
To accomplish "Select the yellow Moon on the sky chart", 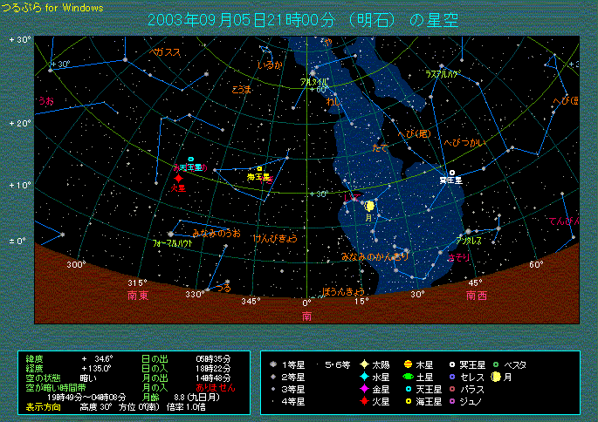I will click(370, 205).
